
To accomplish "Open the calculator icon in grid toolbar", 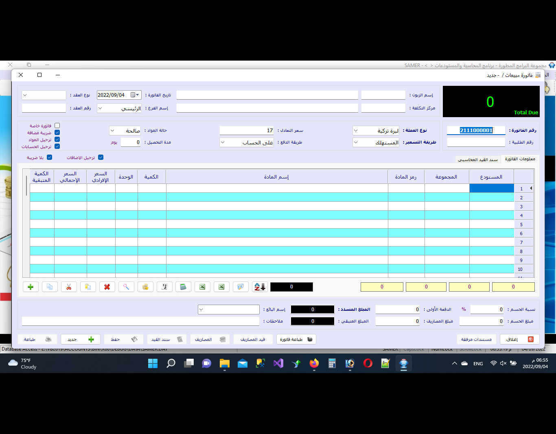I will (183, 287).
